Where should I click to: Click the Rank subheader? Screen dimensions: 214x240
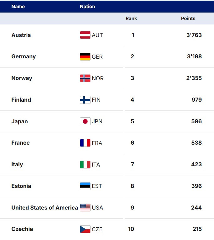[x=131, y=19]
